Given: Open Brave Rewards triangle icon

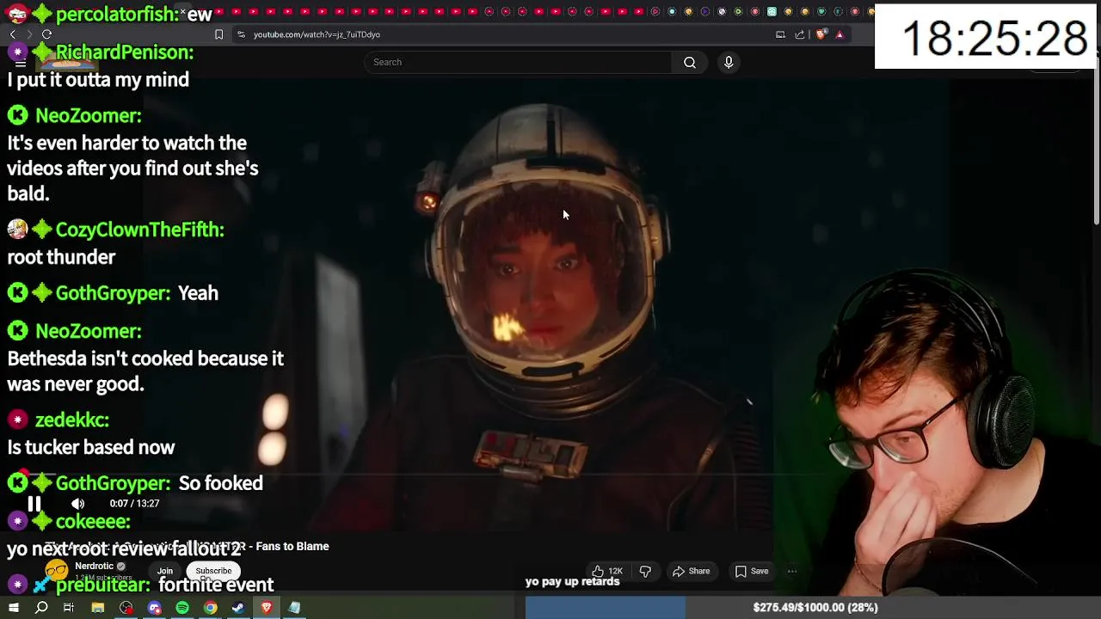Looking at the screenshot, I should coord(840,34).
